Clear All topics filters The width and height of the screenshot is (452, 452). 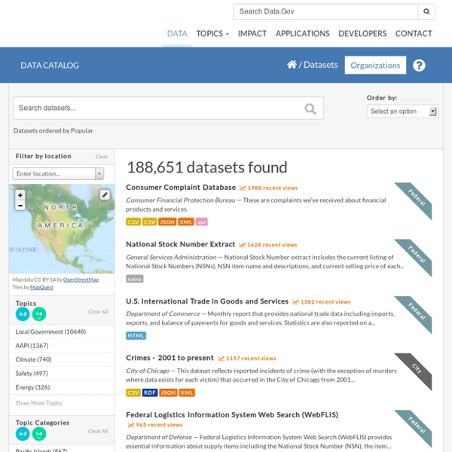click(98, 312)
